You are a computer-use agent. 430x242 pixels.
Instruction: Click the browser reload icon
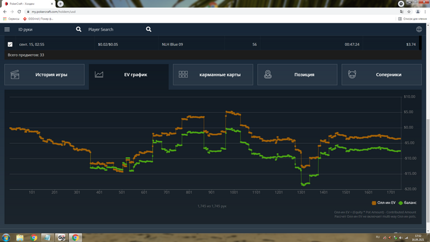click(x=19, y=12)
